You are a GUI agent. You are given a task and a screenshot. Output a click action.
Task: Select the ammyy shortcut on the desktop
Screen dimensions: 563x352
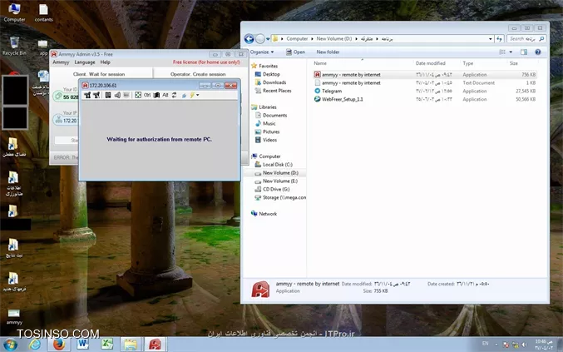click(x=14, y=316)
